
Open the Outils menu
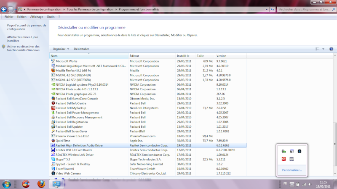pyautogui.click(x=51, y=17)
